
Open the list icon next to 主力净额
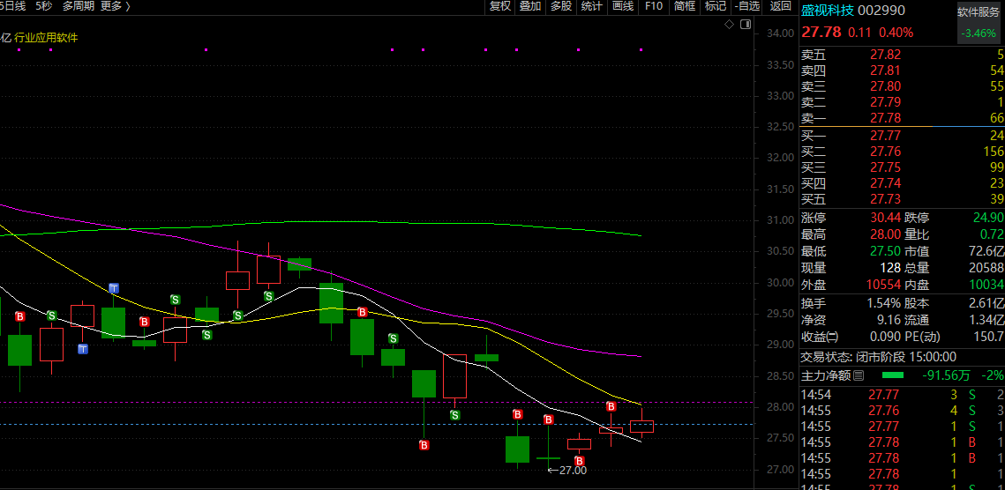tap(859, 375)
